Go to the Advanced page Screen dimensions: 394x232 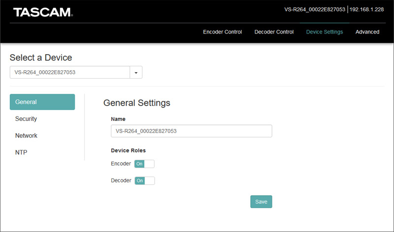click(x=367, y=32)
